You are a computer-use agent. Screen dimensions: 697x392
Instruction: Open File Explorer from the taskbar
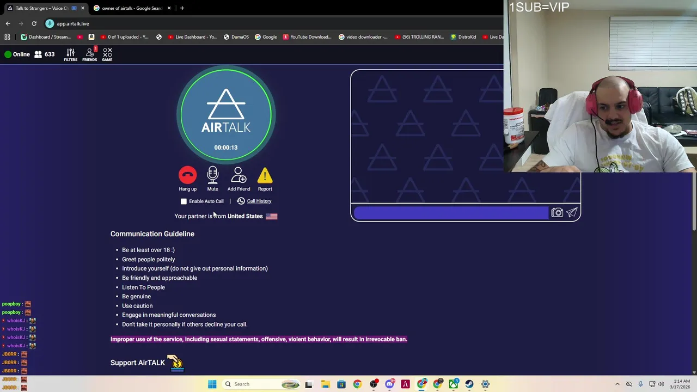[325, 384]
